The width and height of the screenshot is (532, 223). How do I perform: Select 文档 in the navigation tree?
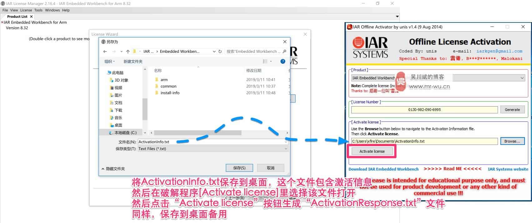116,103
